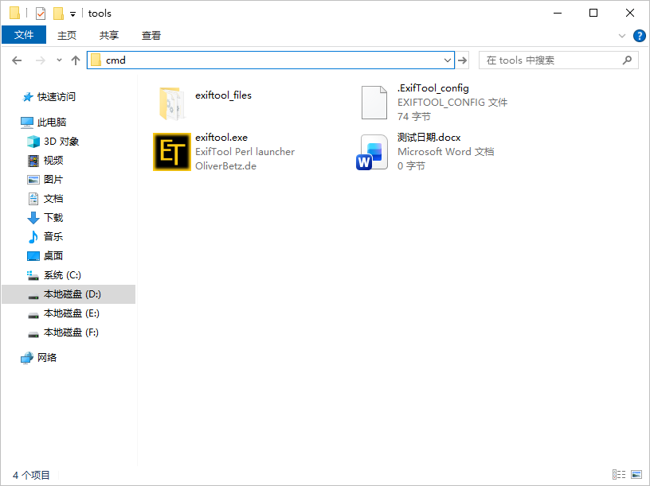
Task: Switch to the 查看 ribbon tab
Action: pyautogui.click(x=151, y=35)
